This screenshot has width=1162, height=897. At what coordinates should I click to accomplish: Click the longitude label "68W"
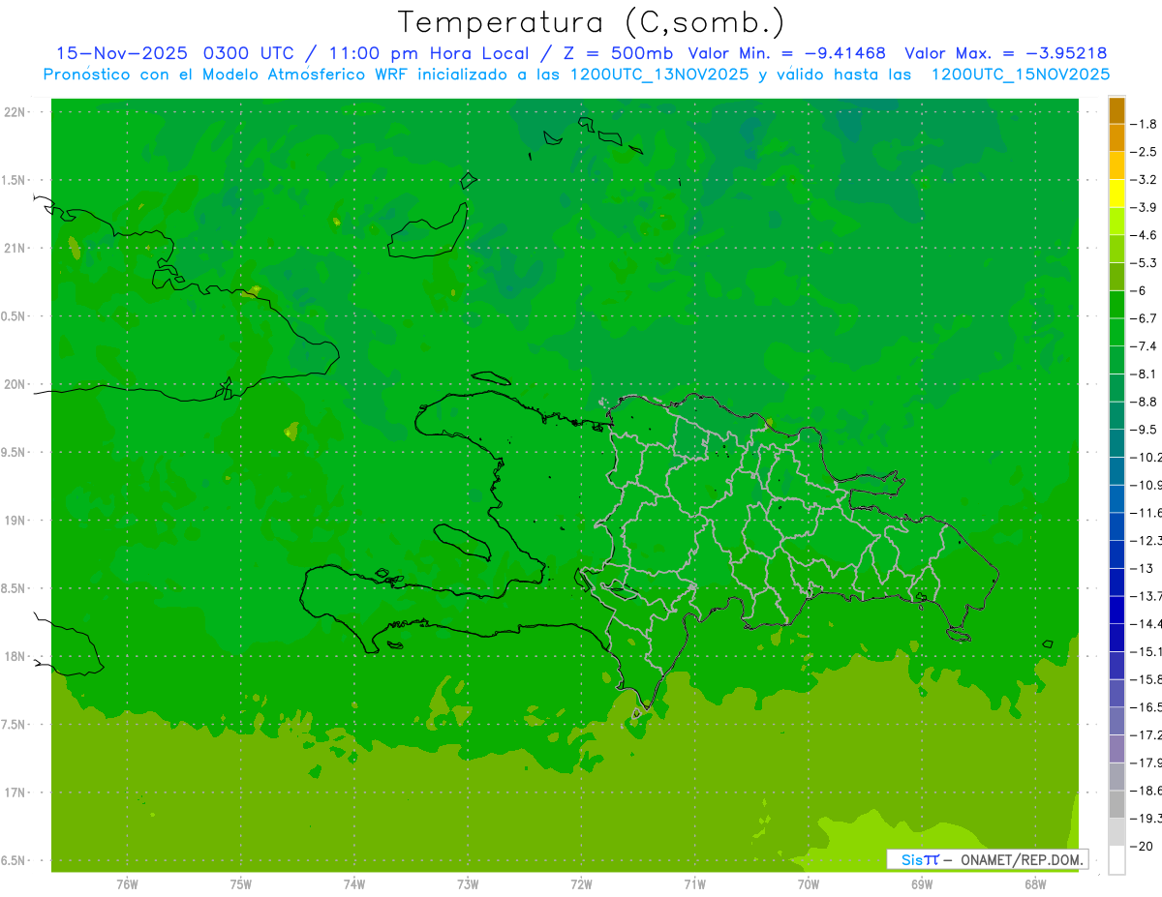1035,884
